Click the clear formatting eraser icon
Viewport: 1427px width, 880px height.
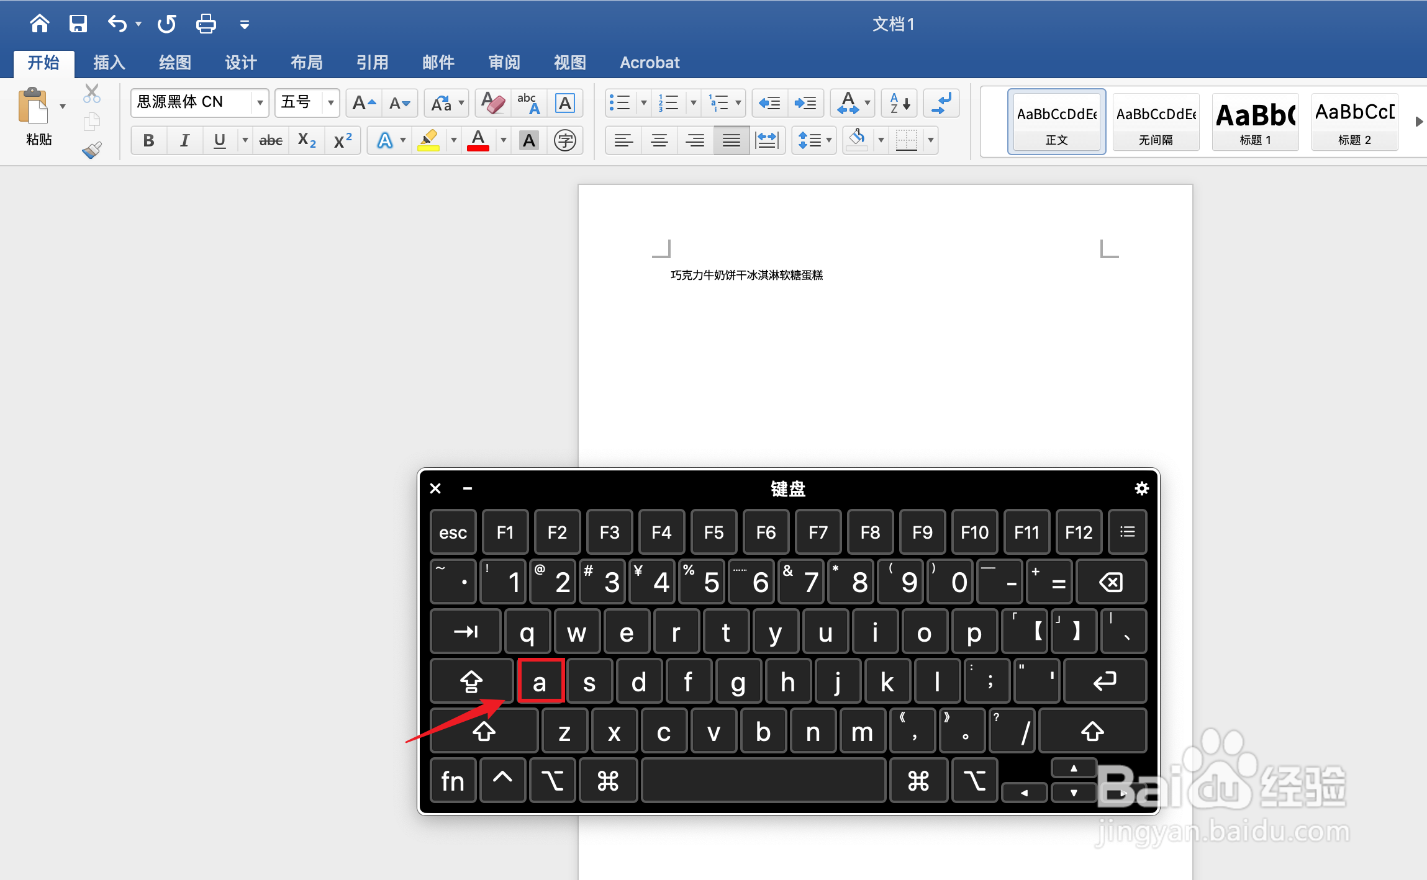(x=493, y=103)
